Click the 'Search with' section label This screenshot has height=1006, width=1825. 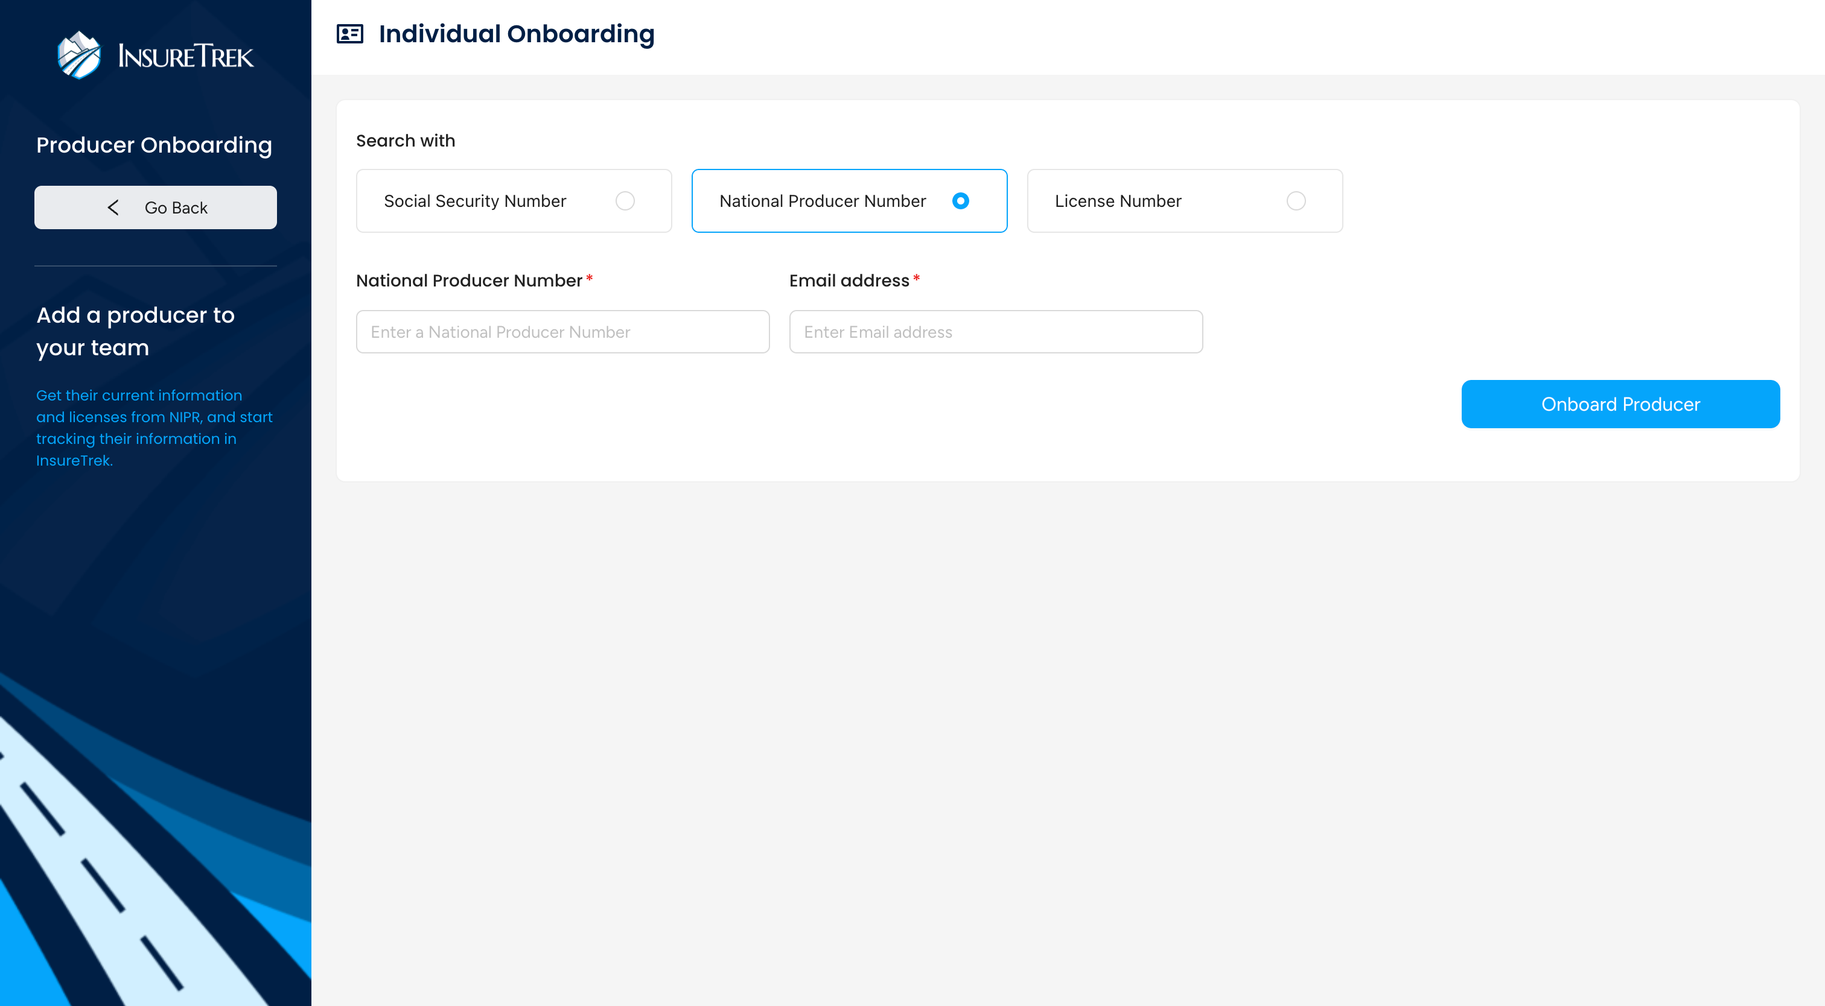coord(405,141)
